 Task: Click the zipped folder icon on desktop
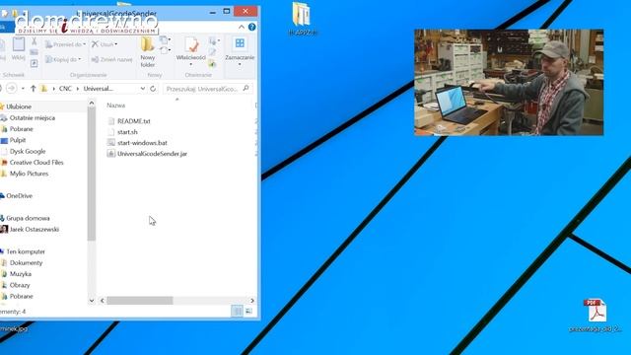[301, 14]
